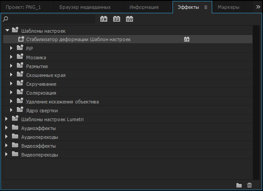The width and height of the screenshot is (263, 191).
Task: Switch to the Информация tab
Action: click(x=144, y=7)
